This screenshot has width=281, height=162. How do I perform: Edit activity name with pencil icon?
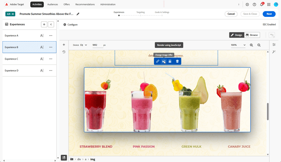[x=78, y=14]
